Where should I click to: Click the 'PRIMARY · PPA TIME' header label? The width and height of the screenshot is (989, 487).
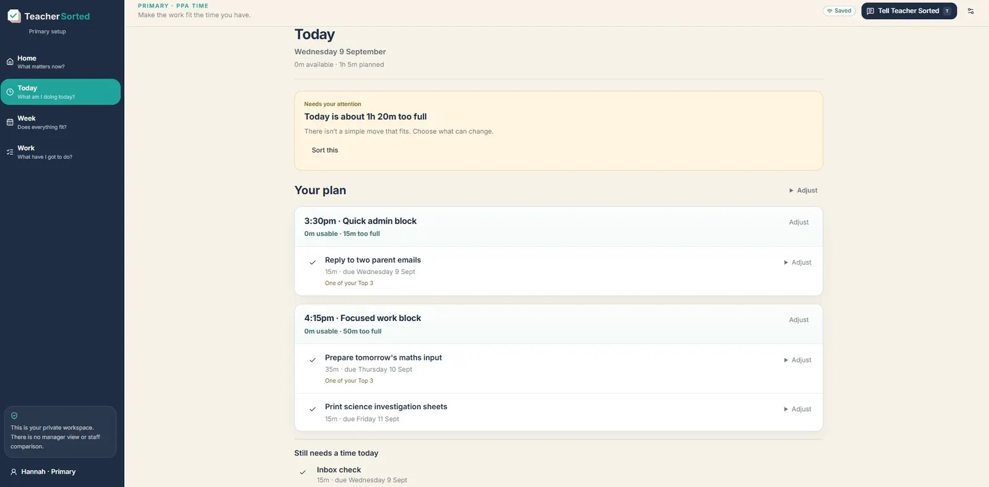(173, 6)
